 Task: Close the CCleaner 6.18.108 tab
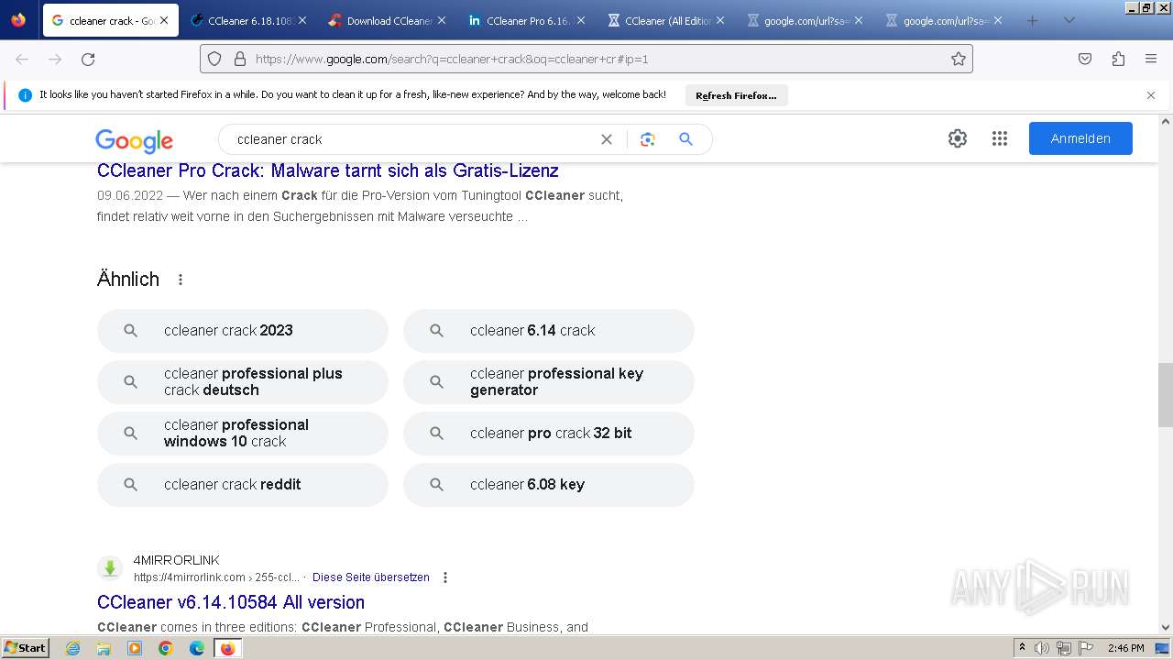coord(302,20)
